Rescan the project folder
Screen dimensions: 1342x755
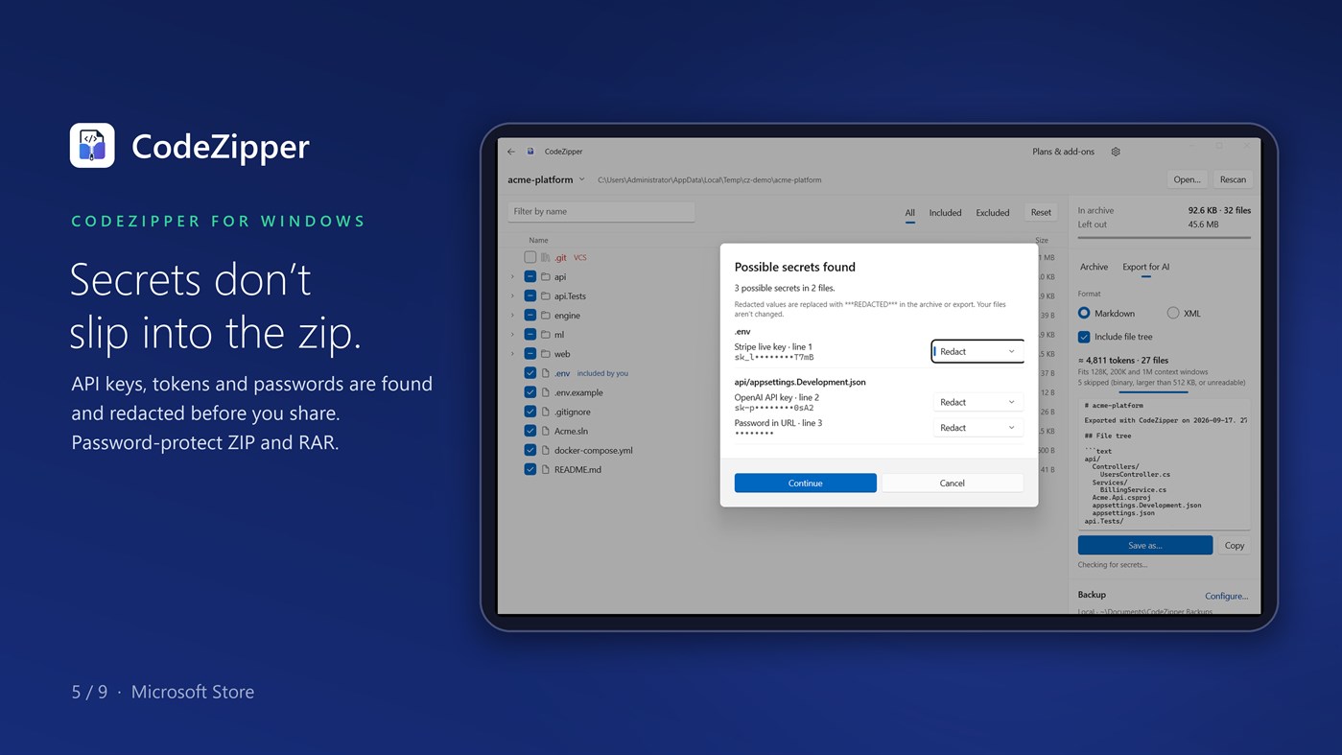[x=1233, y=179]
